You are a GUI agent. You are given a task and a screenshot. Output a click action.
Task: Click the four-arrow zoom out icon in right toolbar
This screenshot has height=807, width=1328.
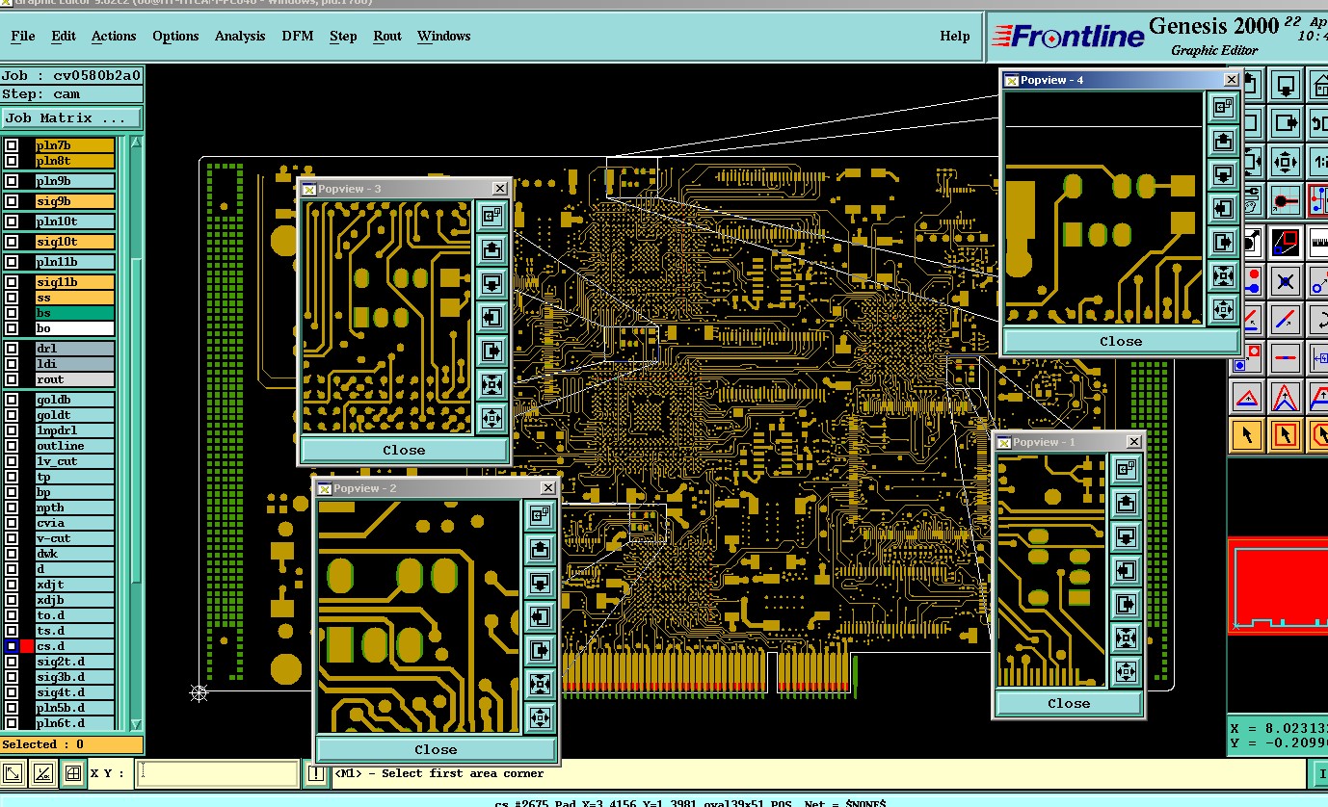tap(1285, 160)
